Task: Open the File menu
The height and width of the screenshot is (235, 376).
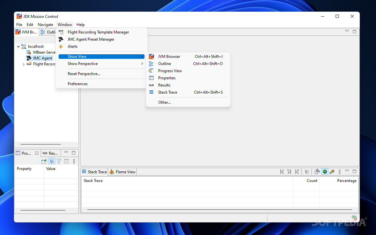Action: (19, 25)
